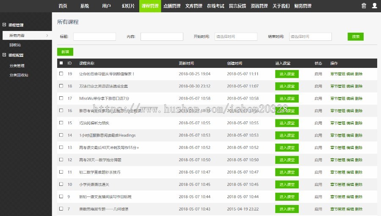Click 进入课堂 for course ID 11

(287, 172)
